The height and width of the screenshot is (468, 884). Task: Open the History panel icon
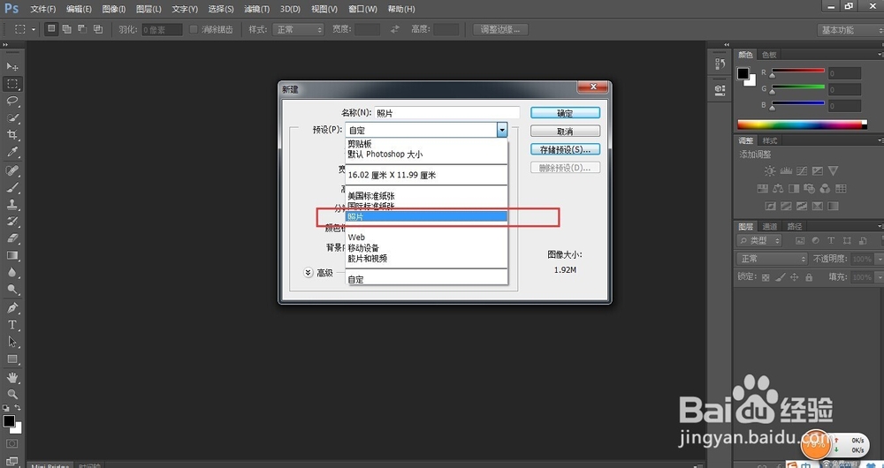(720, 64)
